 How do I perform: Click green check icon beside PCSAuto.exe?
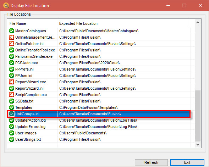12,63
